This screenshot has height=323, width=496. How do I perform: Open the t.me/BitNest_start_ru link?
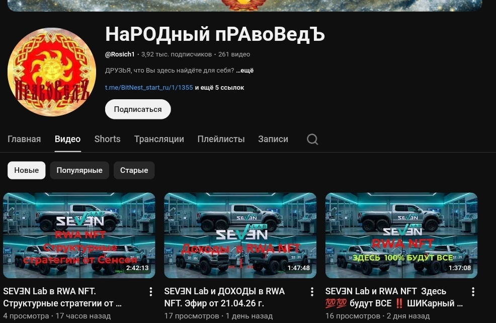(x=149, y=88)
